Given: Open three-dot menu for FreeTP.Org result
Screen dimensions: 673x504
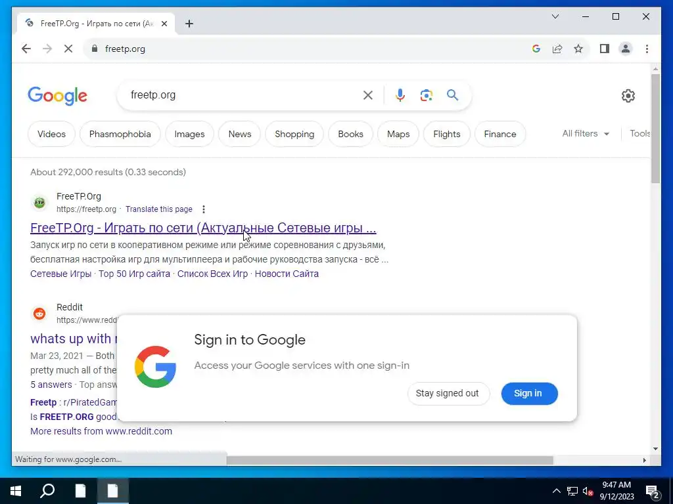Looking at the screenshot, I should pos(204,209).
